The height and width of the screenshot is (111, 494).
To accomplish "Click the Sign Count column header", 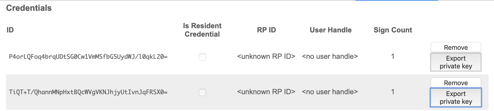I will point(393,30).
